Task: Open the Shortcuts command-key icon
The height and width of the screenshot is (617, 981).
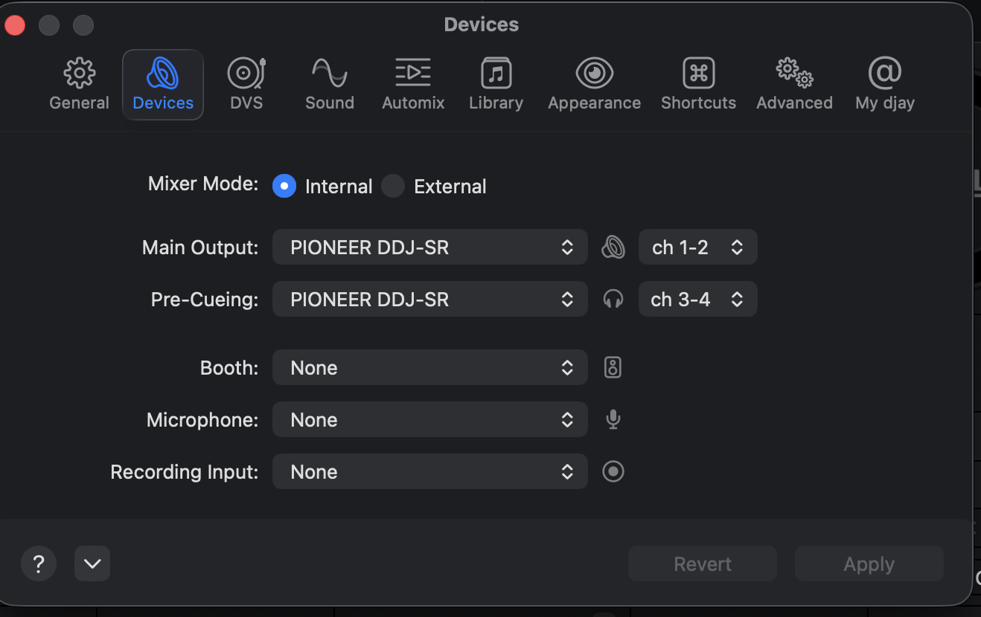Action: [698, 74]
